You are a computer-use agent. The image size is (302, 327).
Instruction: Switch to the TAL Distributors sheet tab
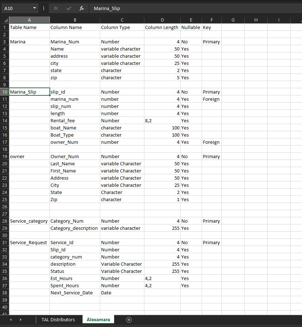[58, 319]
